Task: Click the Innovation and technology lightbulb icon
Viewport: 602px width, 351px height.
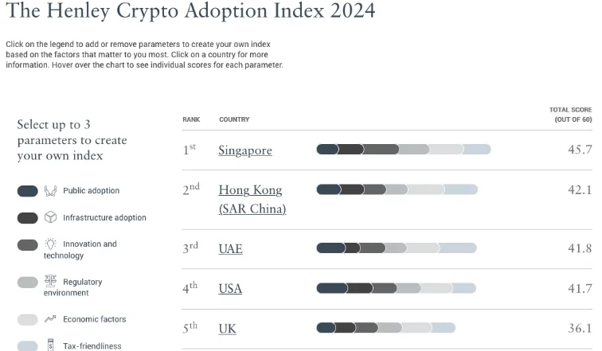Action: click(50, 244)
